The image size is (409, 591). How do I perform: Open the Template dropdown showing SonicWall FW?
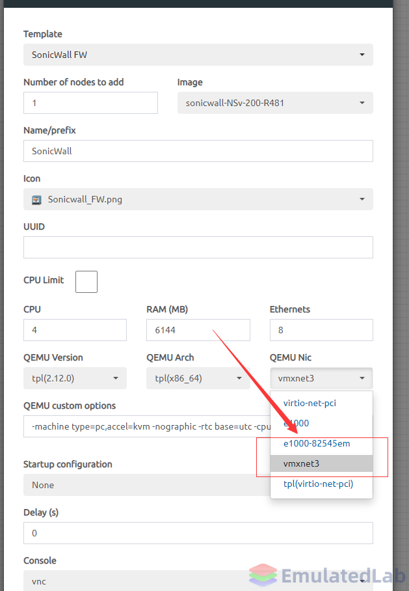[198, 55]
